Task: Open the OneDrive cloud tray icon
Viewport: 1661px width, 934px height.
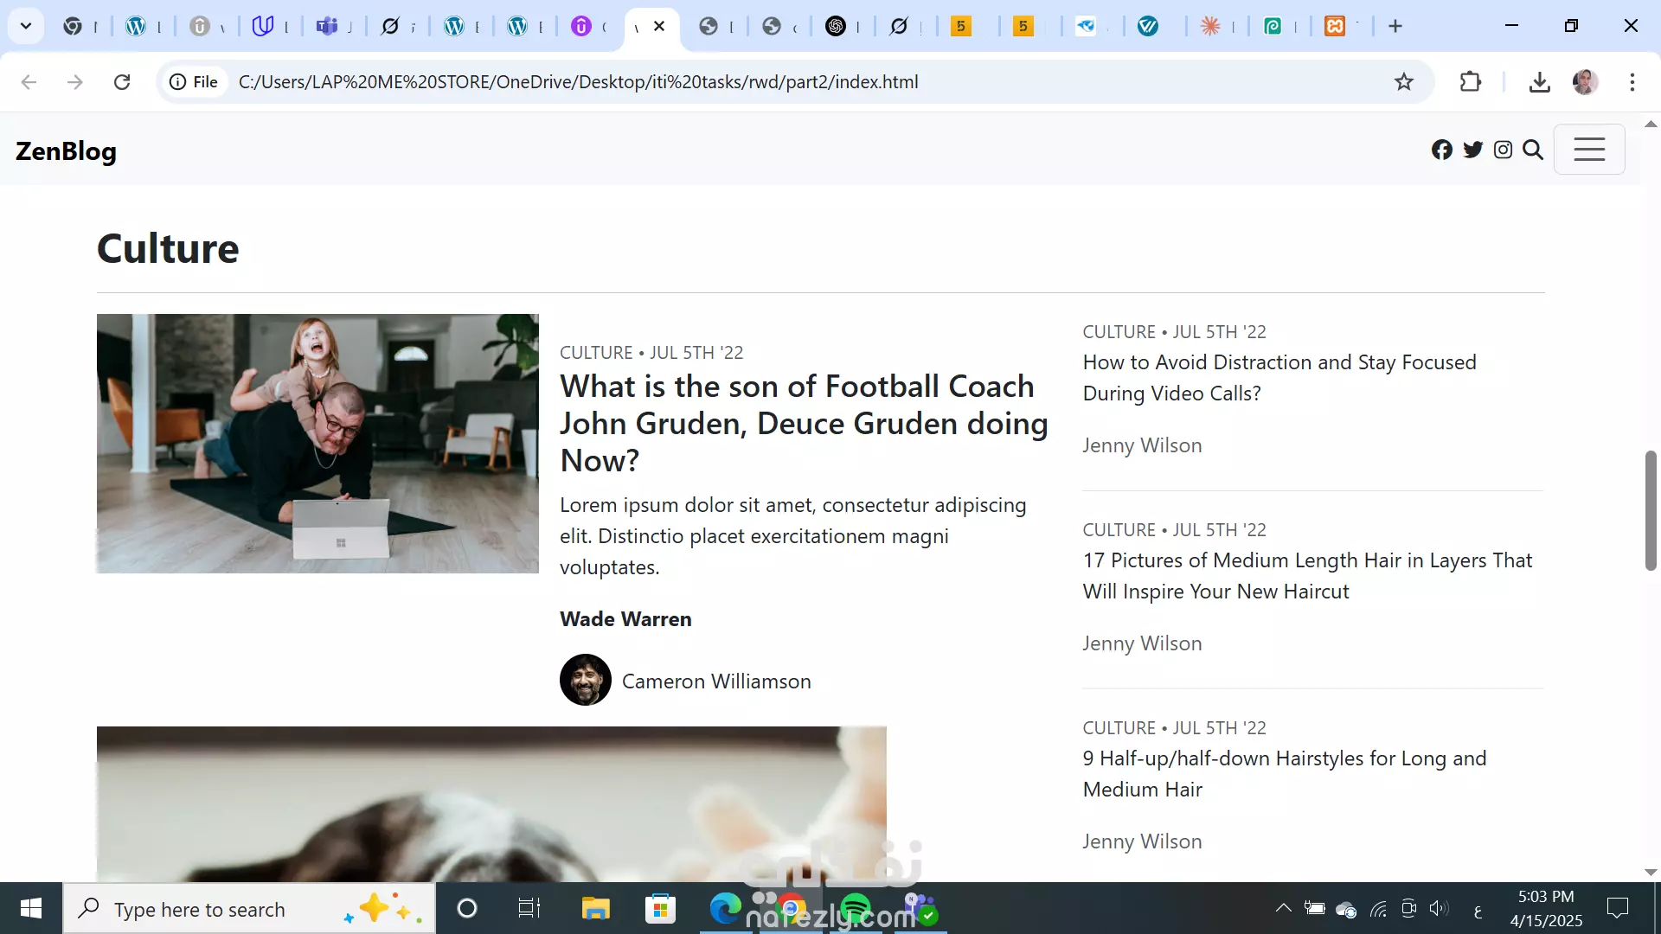Action: pyautogui.click(x=1346, y=909)
